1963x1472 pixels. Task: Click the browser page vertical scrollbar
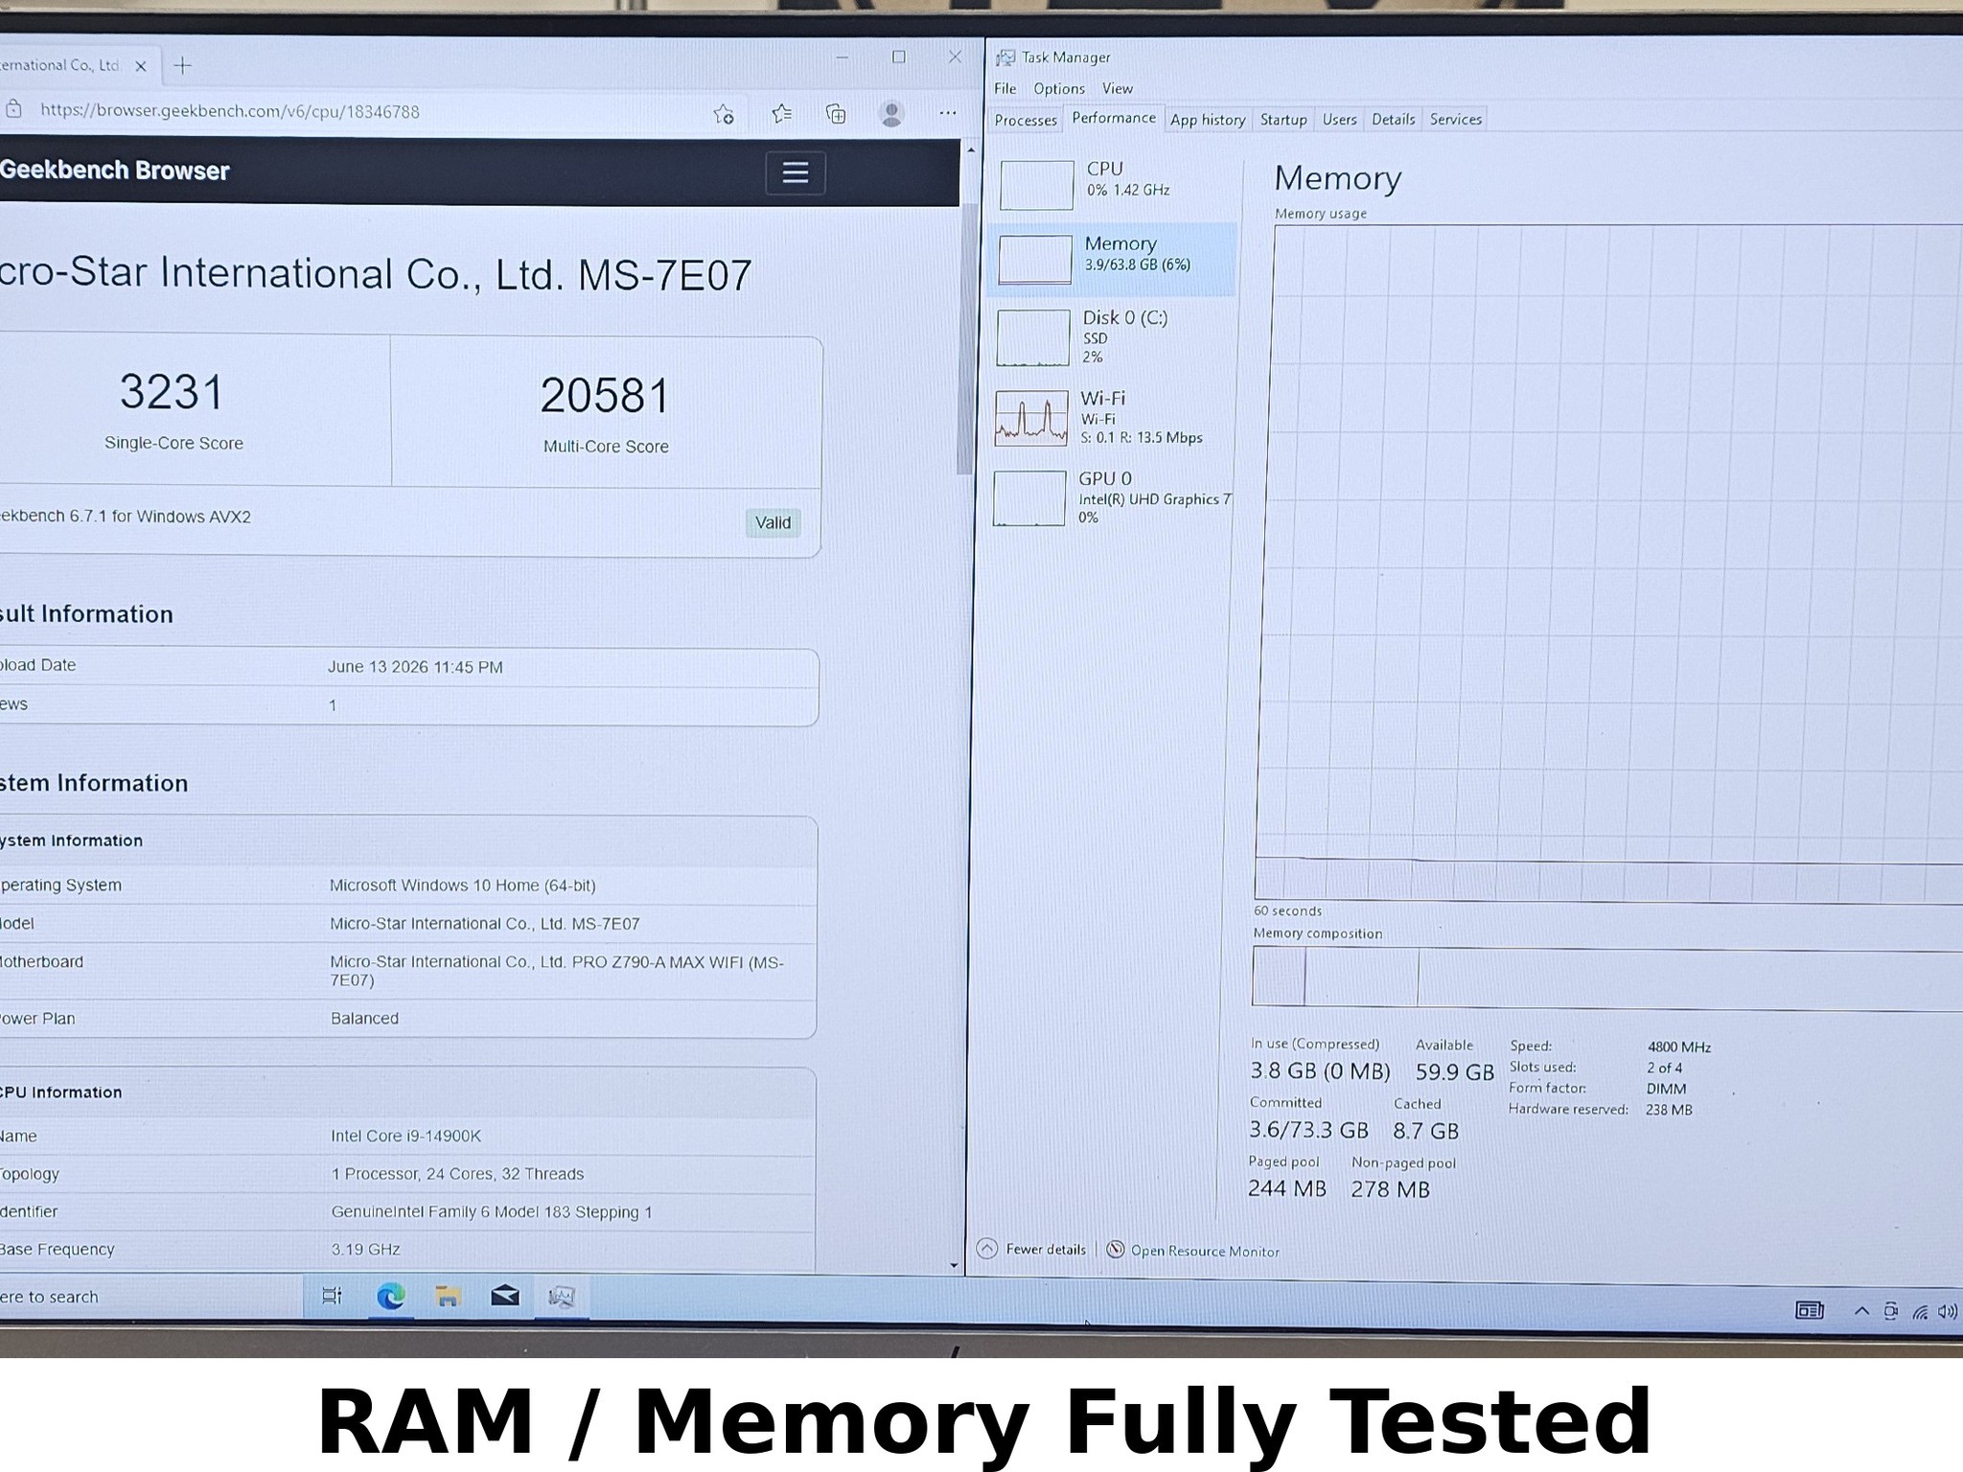965,337
